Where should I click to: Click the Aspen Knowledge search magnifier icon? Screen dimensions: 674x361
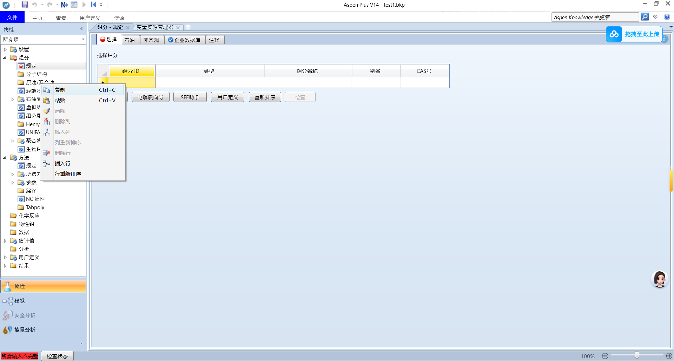pyautogui.click(x=645, y=17)
